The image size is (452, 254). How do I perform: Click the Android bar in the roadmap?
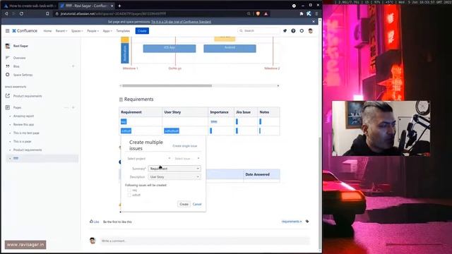click(x=230, y=49)
